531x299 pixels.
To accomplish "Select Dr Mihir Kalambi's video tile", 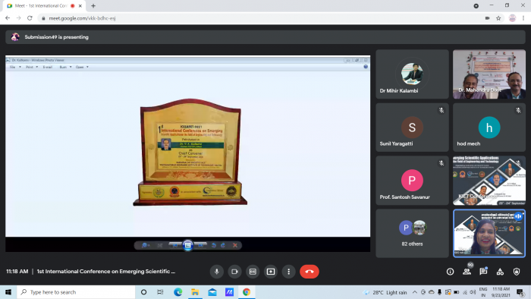I will [x=412, y=74].
